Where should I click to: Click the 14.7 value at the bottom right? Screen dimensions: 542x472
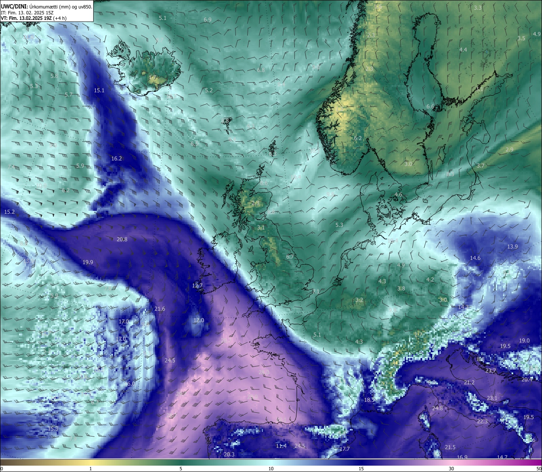pos(502,457)
